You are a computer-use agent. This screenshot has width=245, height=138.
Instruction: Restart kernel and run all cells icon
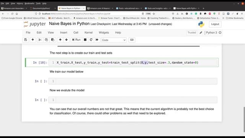[x=97, y=40]
